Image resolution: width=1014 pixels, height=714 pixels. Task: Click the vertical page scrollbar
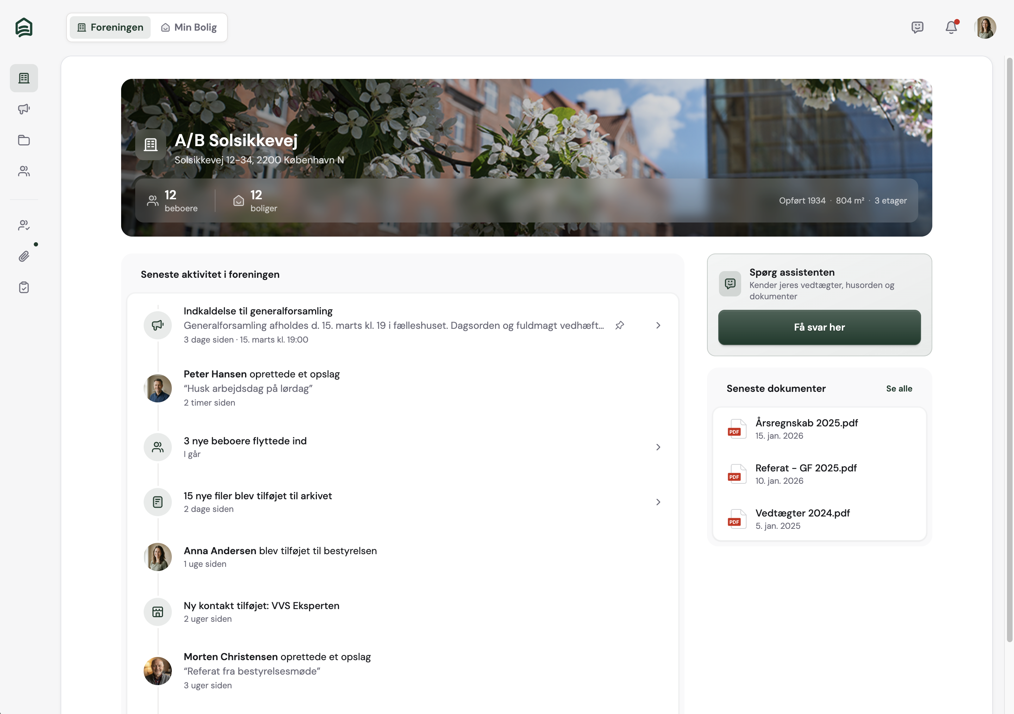pyautogui.click(x=1009, y=349)
